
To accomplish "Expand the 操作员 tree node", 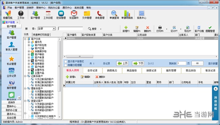I will pyautogui.click(x=29, y=42).
